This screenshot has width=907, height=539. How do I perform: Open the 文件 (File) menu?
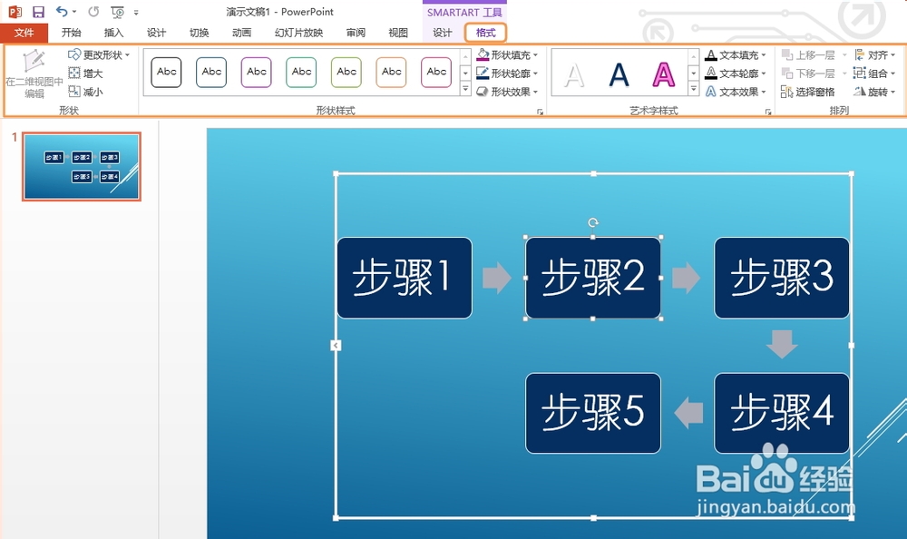point(24,33)
